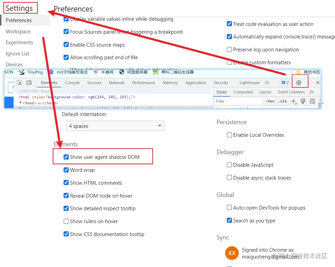Toggle the device toolbar icon
This screenshot has height=267, width=335.
coord(29,83)
